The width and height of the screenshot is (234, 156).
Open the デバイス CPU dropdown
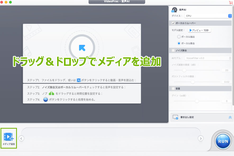207,16
